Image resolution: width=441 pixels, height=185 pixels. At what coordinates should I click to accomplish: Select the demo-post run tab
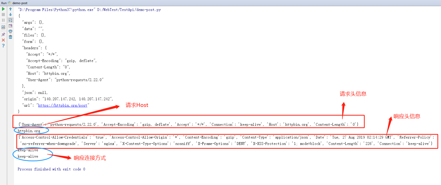18,3
